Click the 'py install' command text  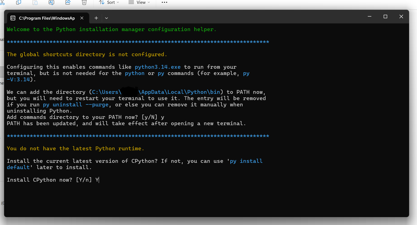click(x=246, y=161)
